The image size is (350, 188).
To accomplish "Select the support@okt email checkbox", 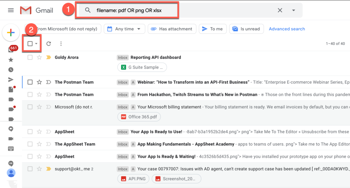I will (x=30, y=169).
